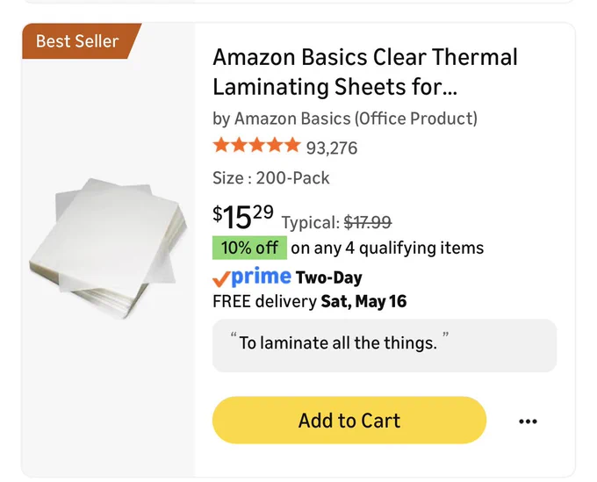Click the Typical: $17.99 strikethrough price
Image resolution: width=597 pixels, height=482 pixels.
tap(336, 222)
